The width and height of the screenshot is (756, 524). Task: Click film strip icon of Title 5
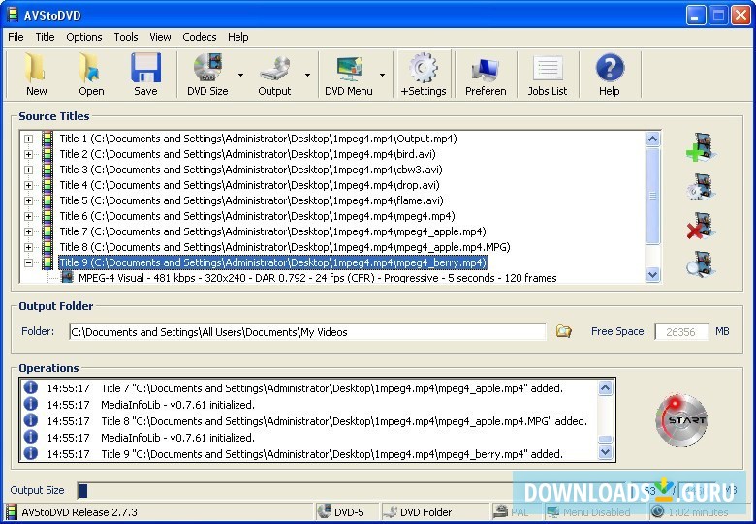47,200
